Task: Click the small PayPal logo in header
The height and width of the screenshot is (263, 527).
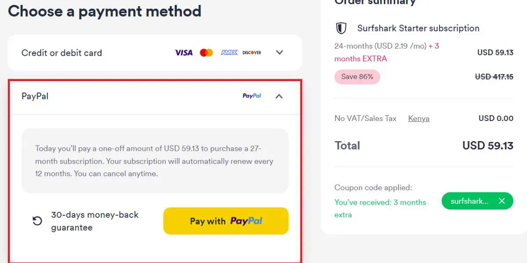Action: (x=252, y=96)
